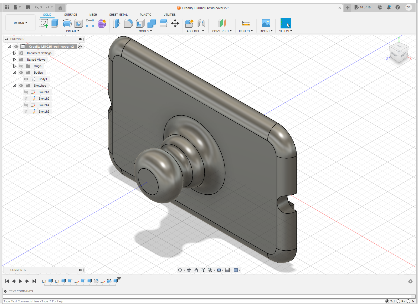The image size is (418, 304).
Task: Click the Move/Copy arrows icon
Action: coord(175,23)
